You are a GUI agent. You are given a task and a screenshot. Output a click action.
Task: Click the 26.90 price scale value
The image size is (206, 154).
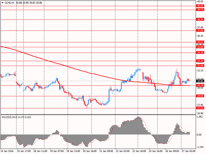(x=200, y=113)
